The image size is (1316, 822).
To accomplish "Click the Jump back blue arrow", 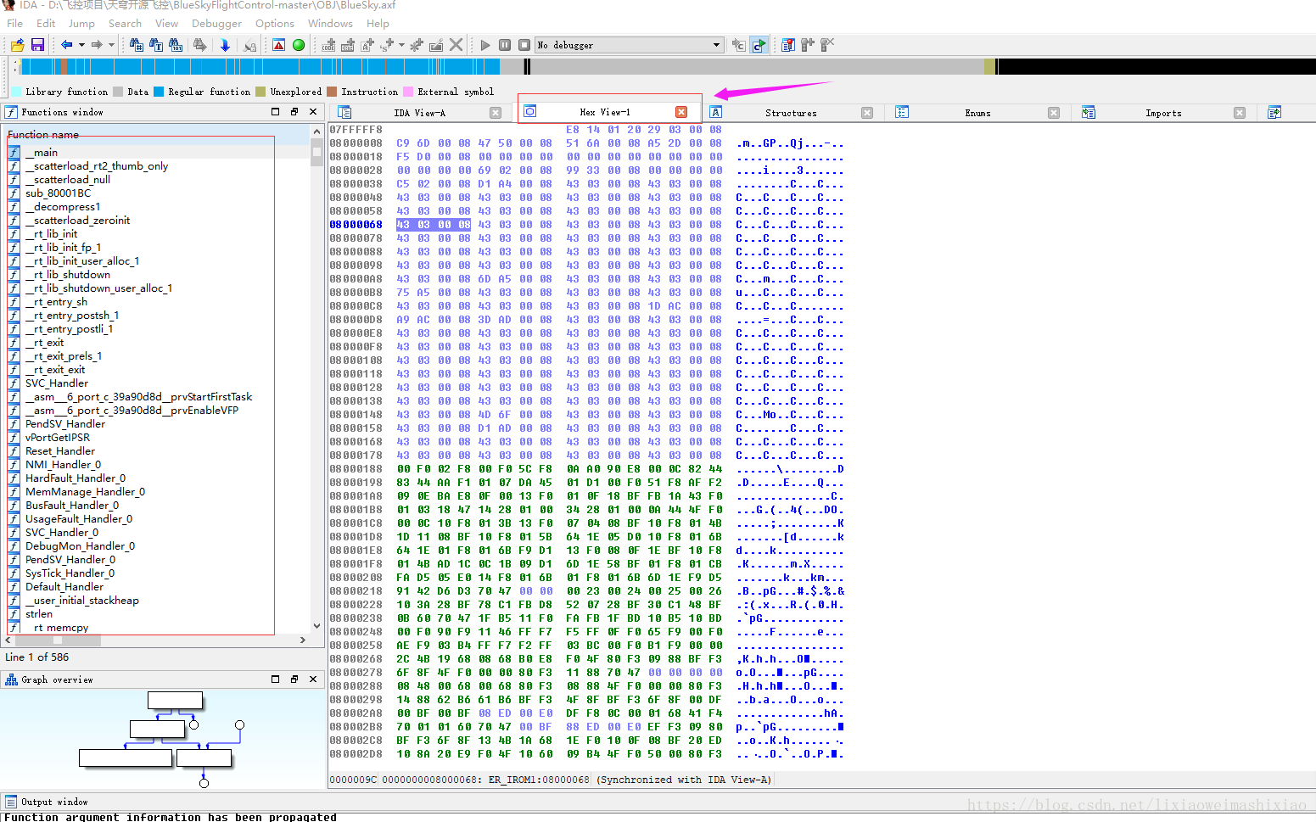I will coord(66,45).
